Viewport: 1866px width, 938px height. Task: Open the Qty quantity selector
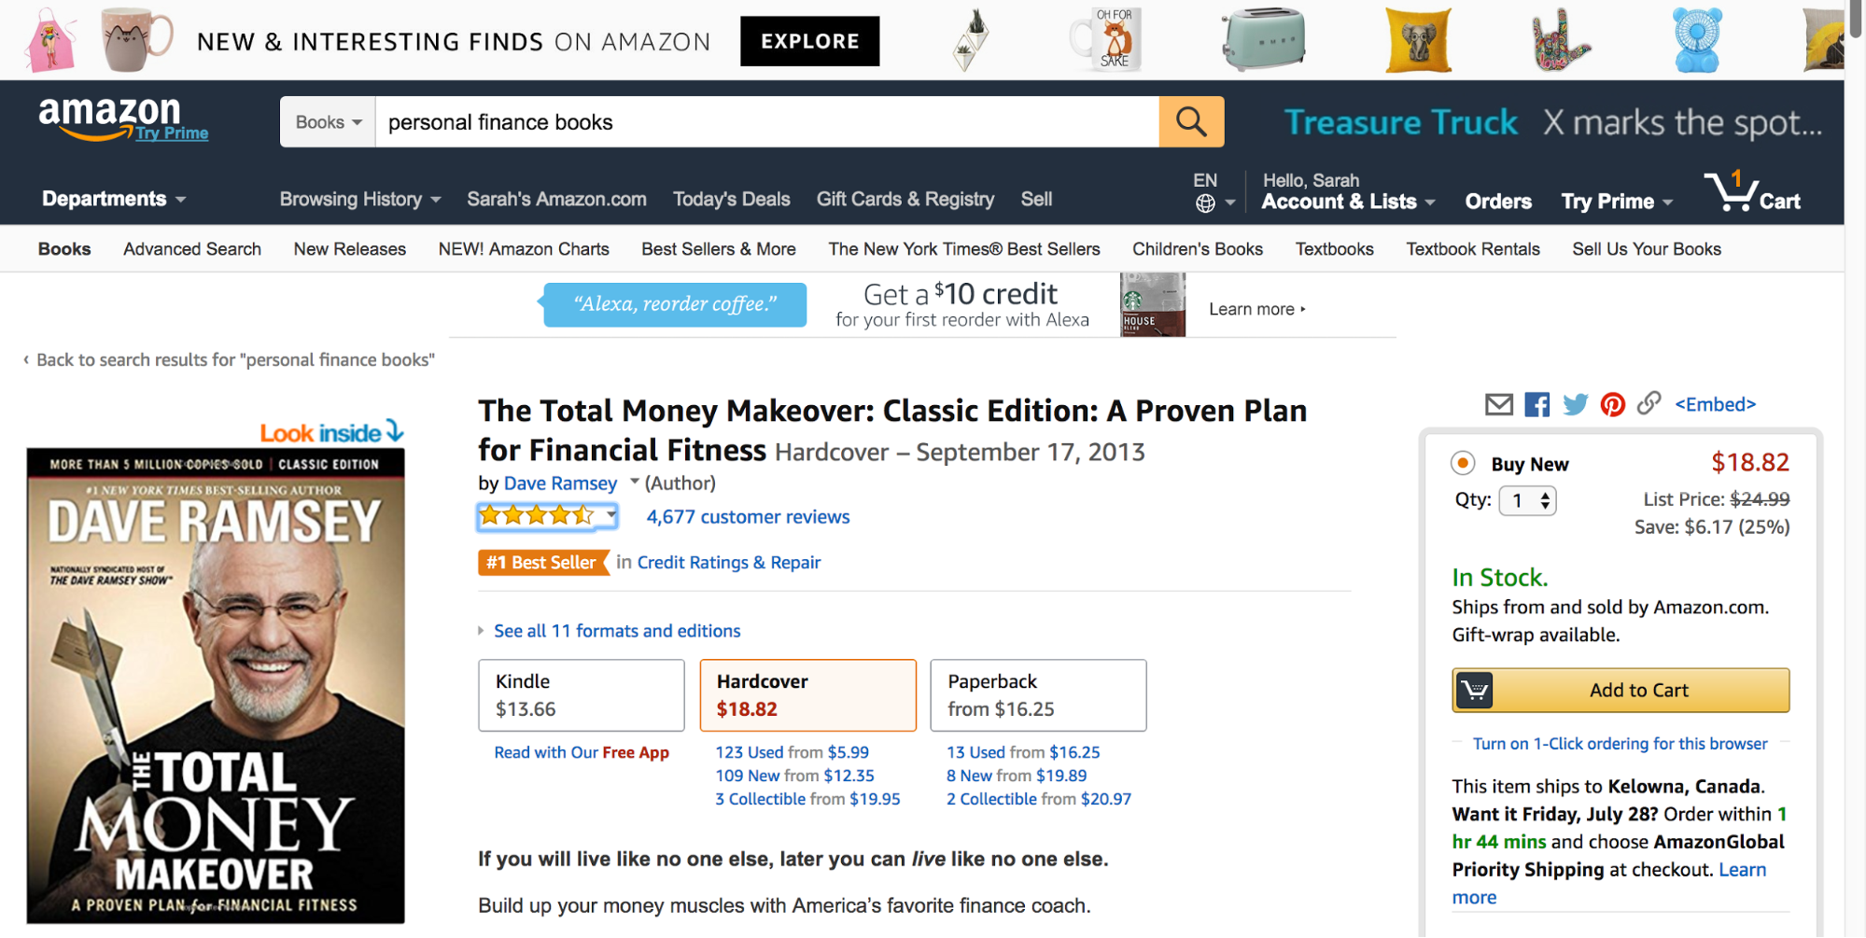[1527, 500]
